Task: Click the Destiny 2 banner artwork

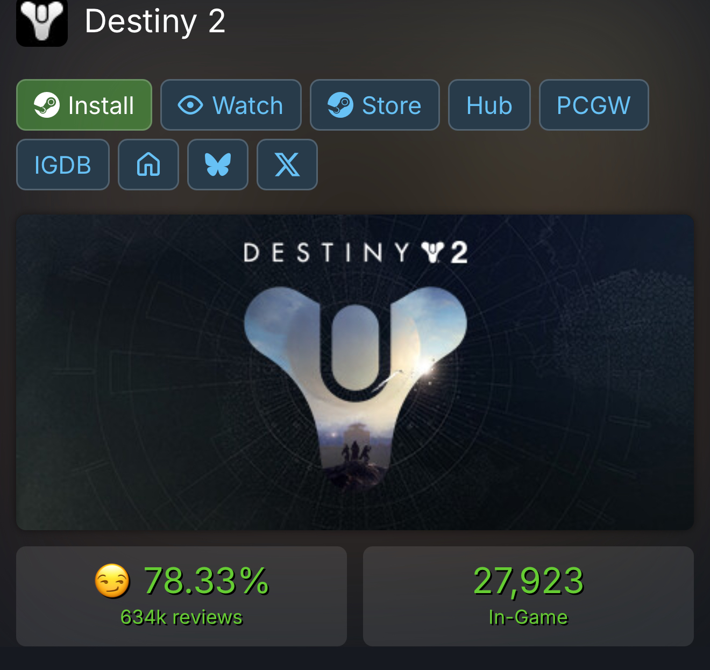Action: tap(355, 372)
